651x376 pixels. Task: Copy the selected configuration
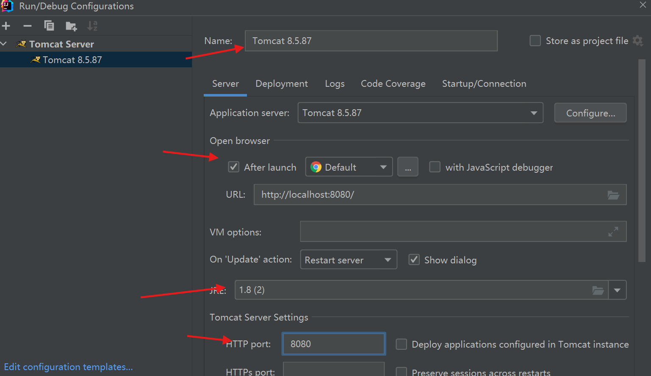49,26
